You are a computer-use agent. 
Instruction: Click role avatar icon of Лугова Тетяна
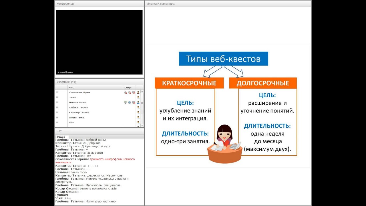138,118
